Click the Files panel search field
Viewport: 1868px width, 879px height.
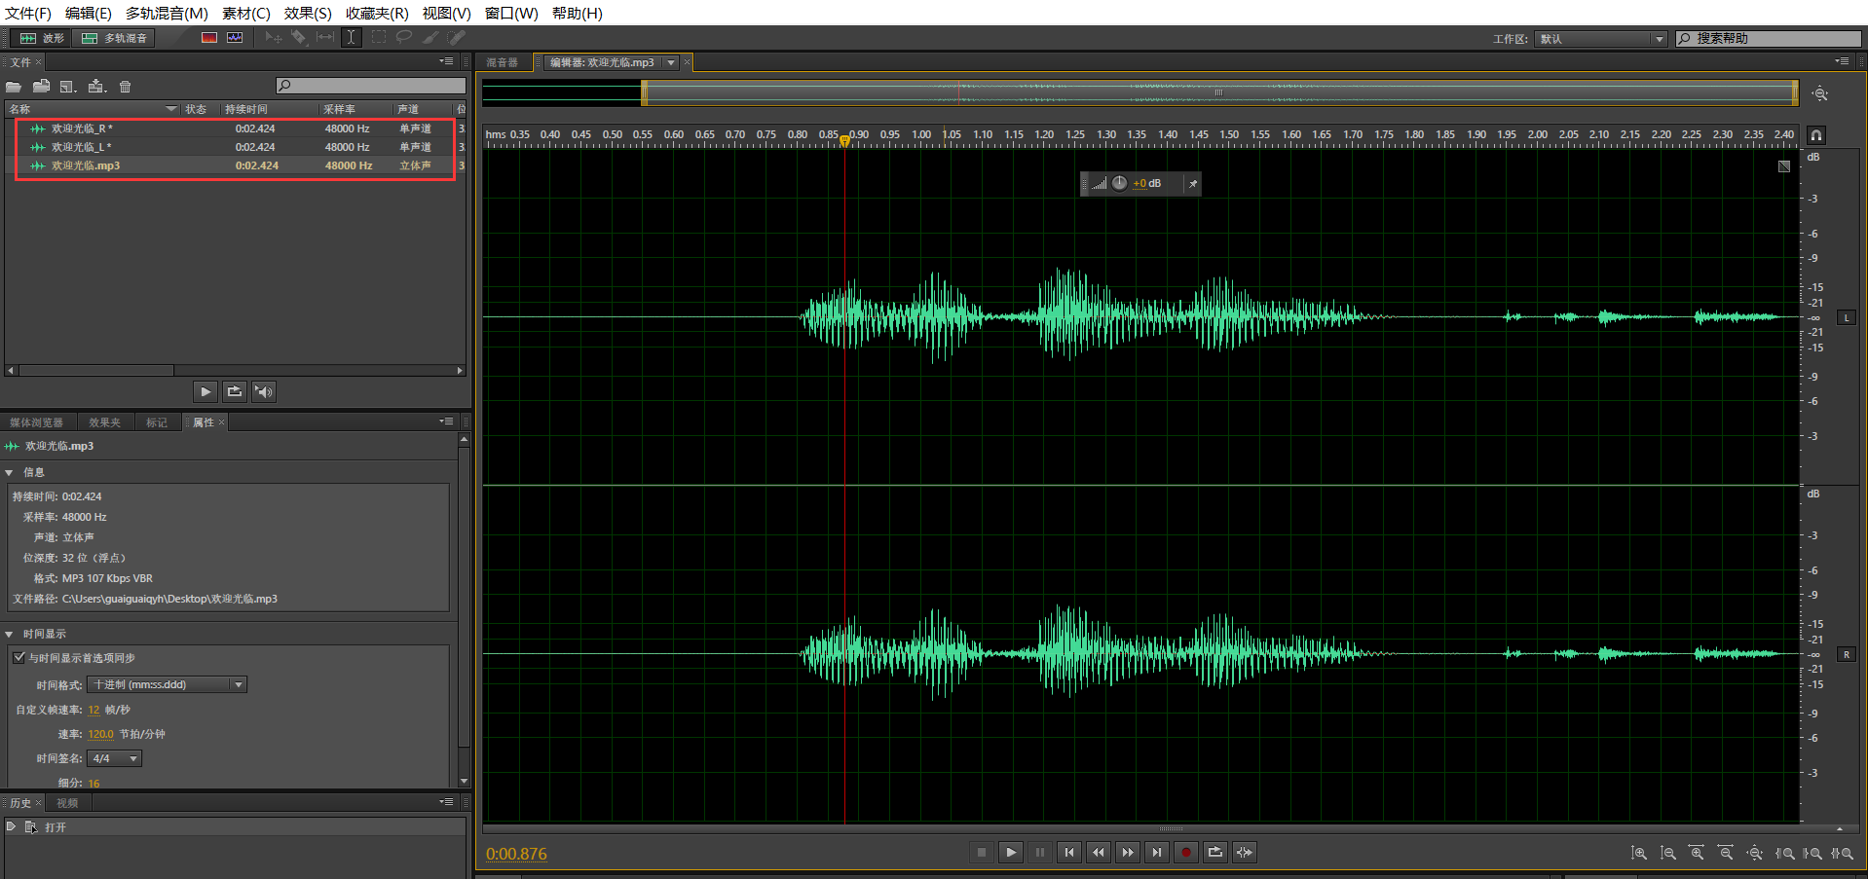370,86
